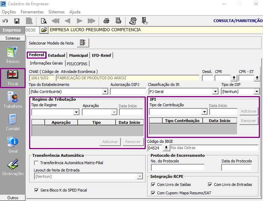Select the Contábil sidebar icon
Viewport: 263px width, 201px height.
pyautogui.click(x=13, y=123)
